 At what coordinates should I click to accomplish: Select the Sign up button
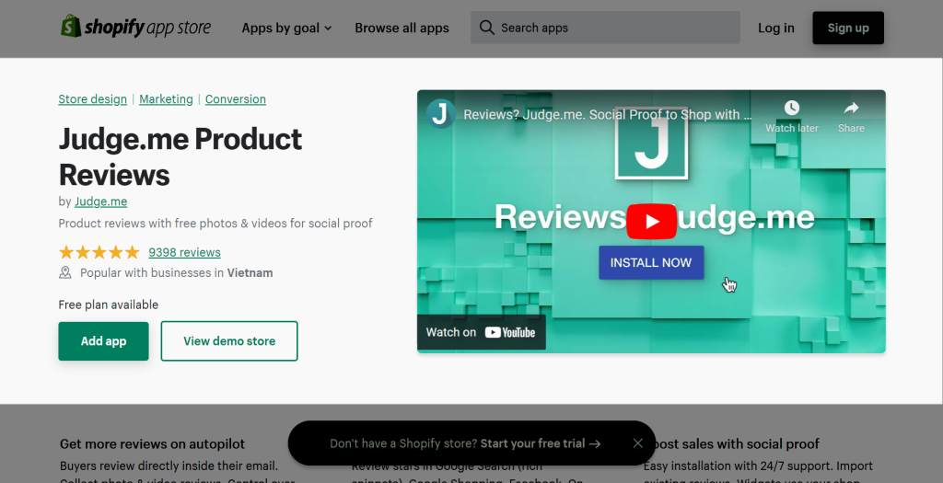848,28
